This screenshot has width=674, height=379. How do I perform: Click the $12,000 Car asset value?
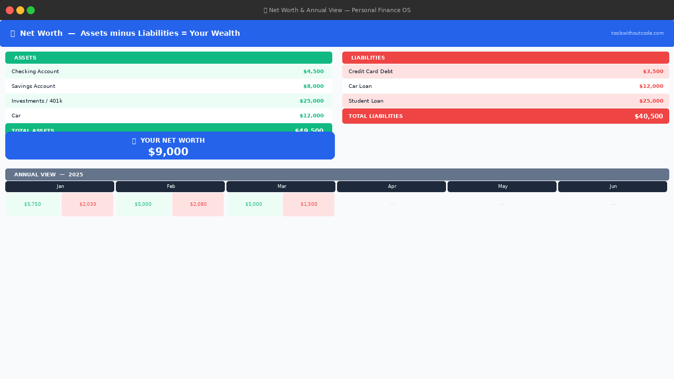pos(312,116)
